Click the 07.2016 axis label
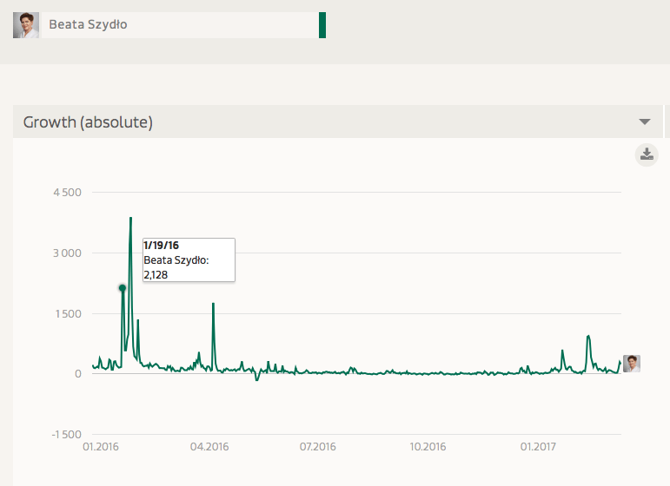 (317, 447)
